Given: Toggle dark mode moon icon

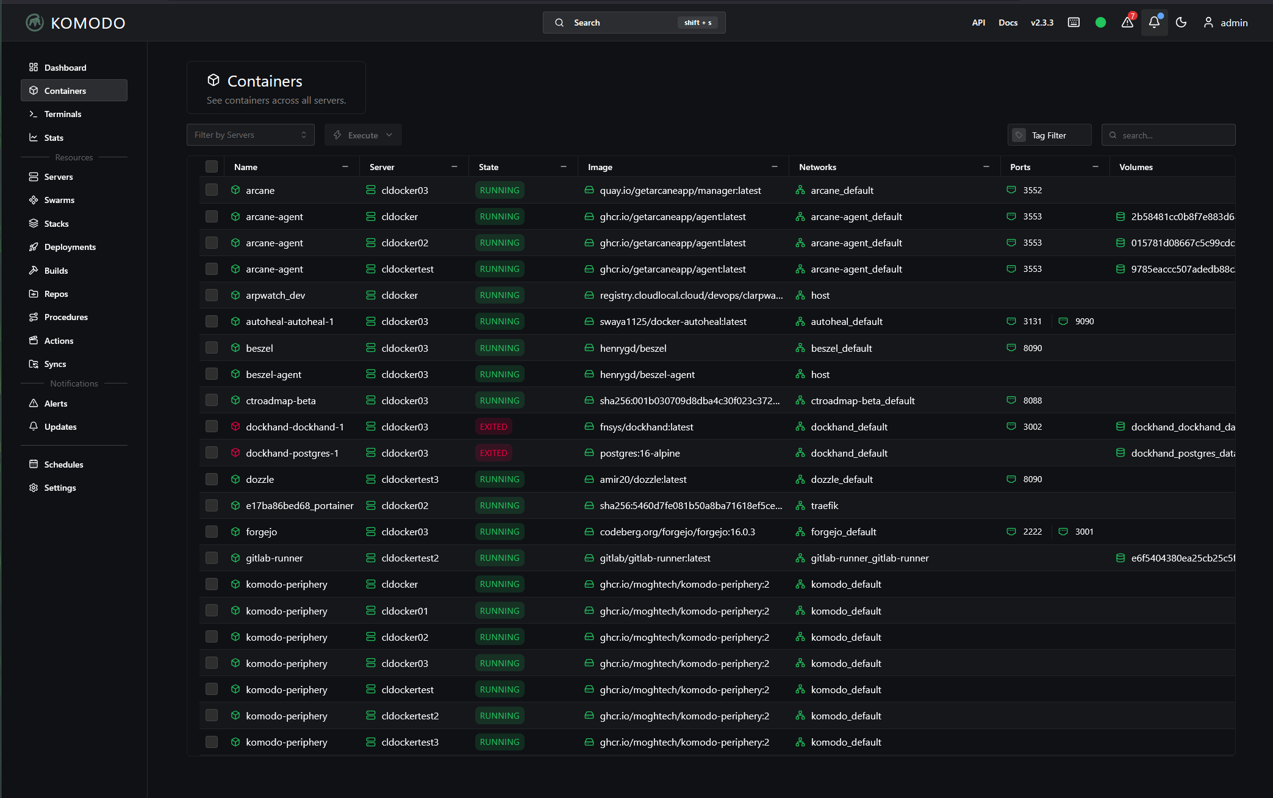Looking at the screenshot, I should (1181, 23).
